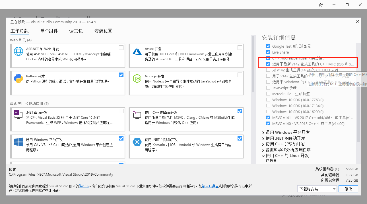Click the C++ desktop development icon
Image resolution: width=367 pixels, height=204 pixels.
pyautogui.click(x=137, y=114)
